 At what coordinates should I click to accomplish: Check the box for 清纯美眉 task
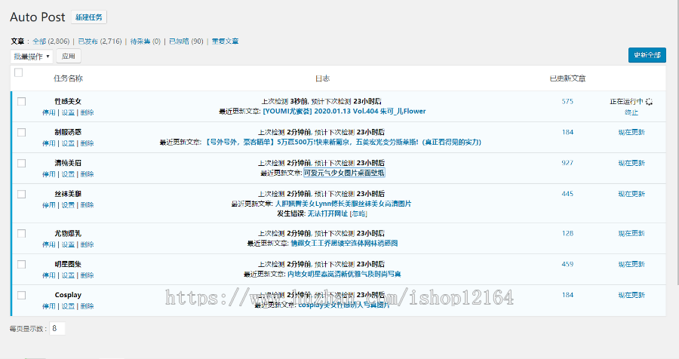21,163
